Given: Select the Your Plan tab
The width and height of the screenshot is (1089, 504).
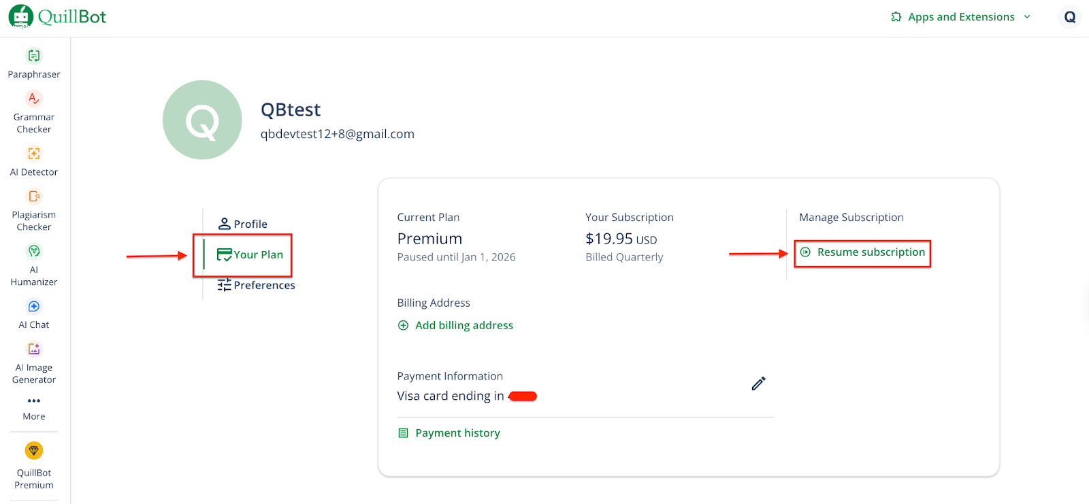Looking at the screenshot, I should (250, 254).
